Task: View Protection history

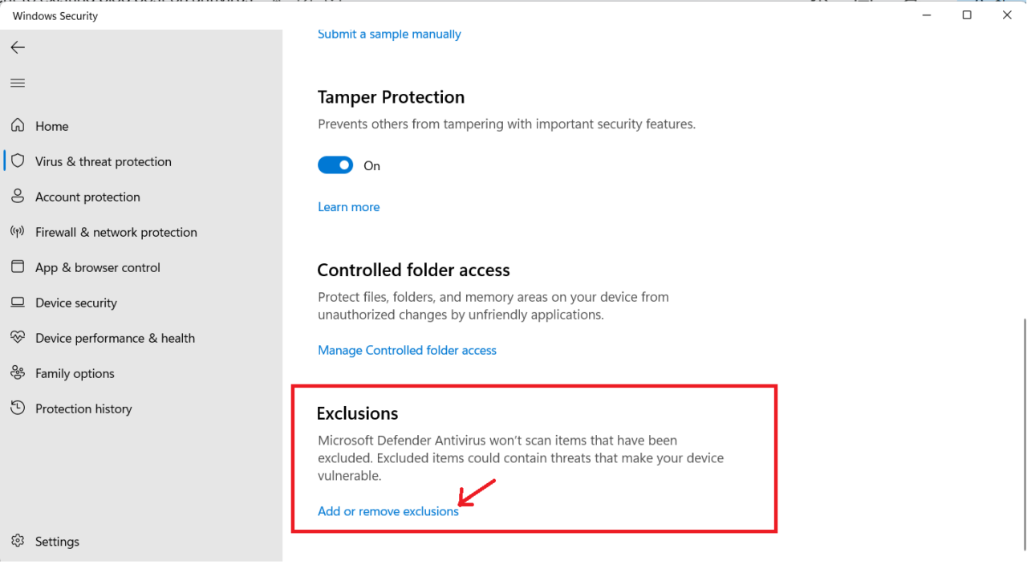Action: pos(83,408)
